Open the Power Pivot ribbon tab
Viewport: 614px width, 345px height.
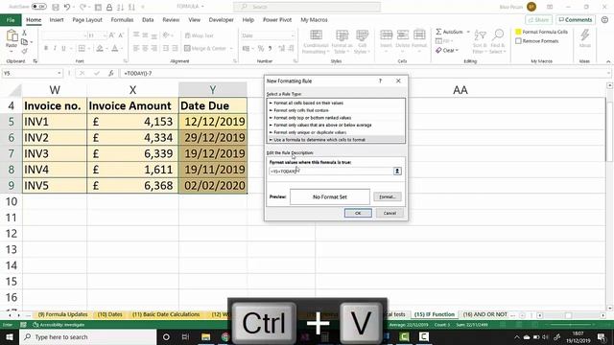[277, 19]
